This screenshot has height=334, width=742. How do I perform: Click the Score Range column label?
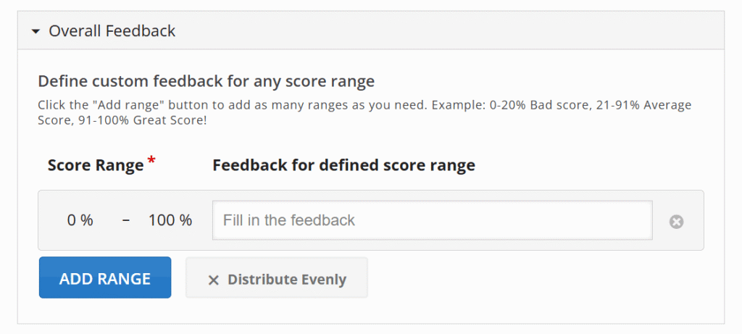(96, 165)
